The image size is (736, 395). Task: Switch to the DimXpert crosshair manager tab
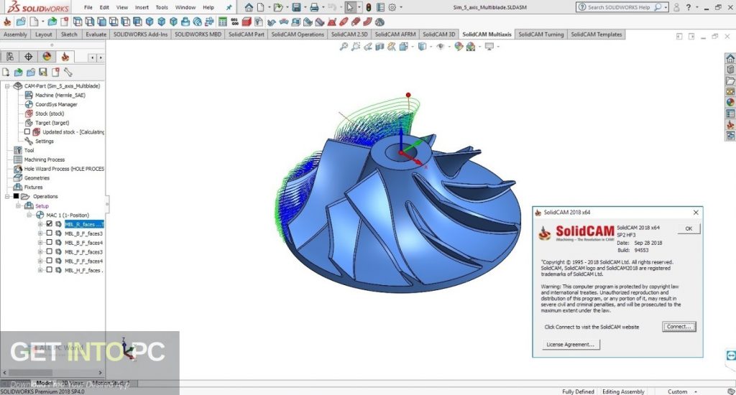pyautogui.click(x=28, y=57)
